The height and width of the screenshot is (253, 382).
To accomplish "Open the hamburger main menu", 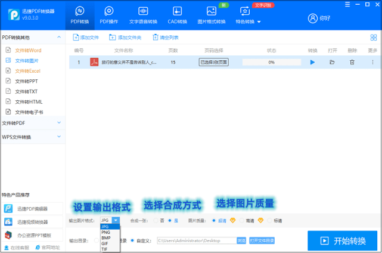I will click(347, 4).
